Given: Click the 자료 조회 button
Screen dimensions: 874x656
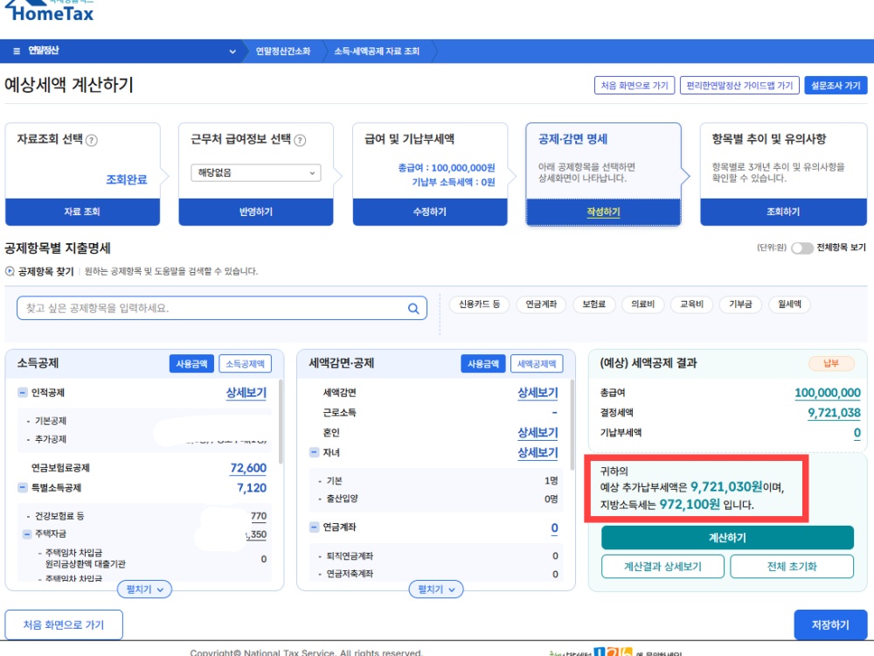Looking at the screenshot, I should pyautogui.click(x=82, y=212).
